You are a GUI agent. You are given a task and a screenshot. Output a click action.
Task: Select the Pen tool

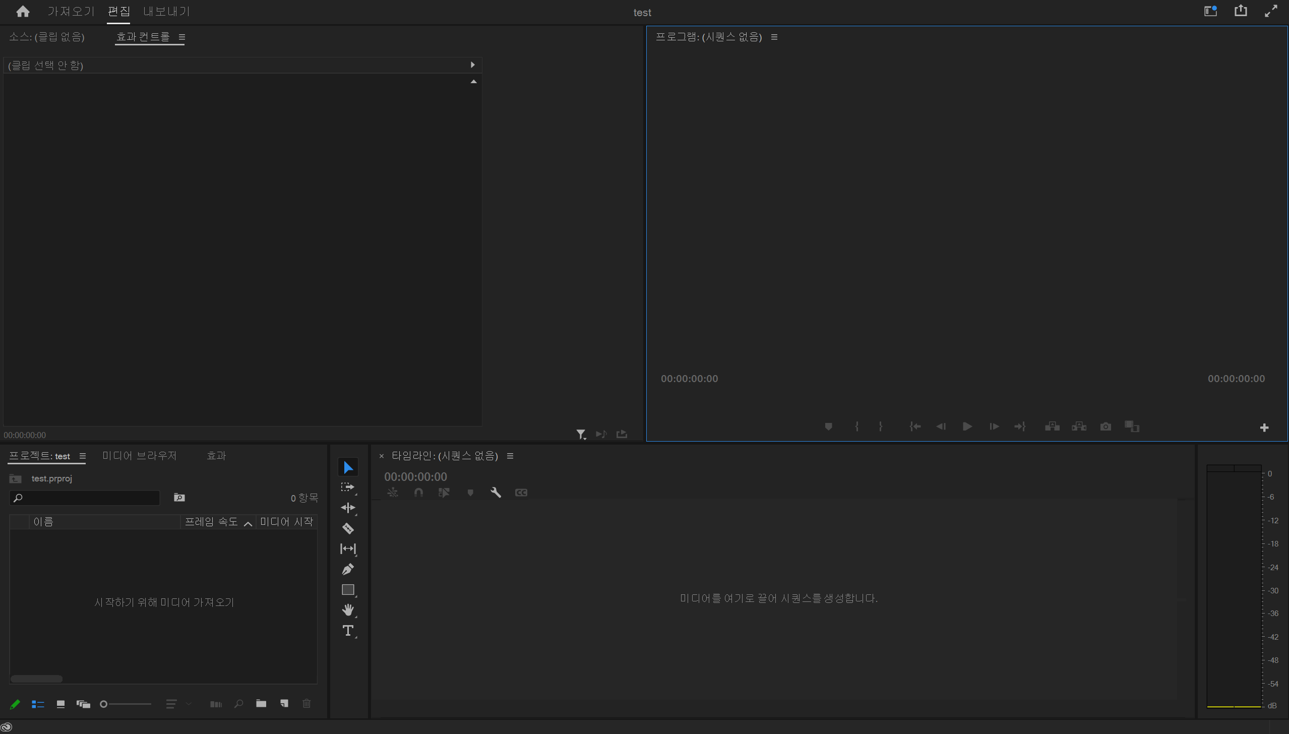[x=348, y=569]
